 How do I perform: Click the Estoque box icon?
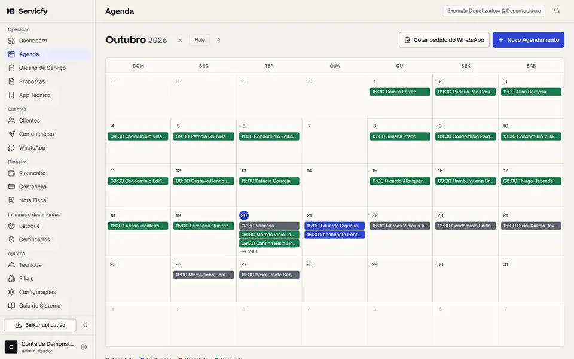point(12,226)
